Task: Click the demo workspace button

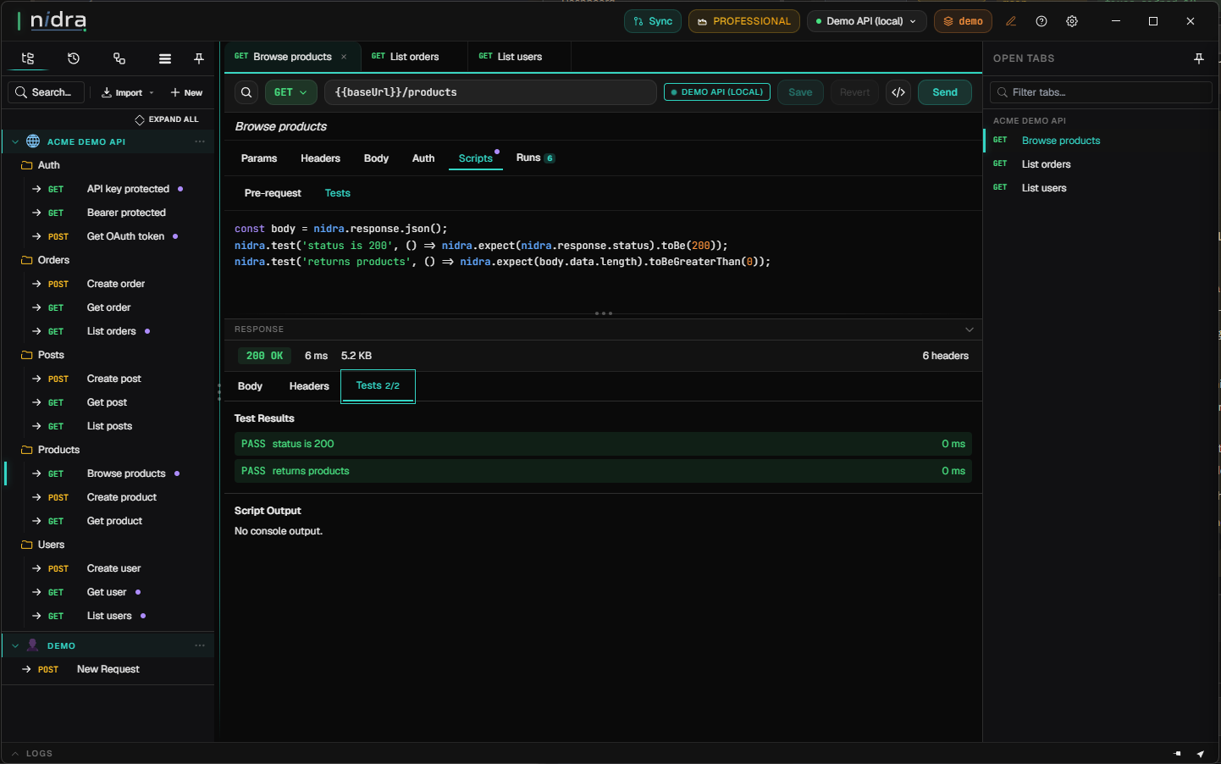Action: pos(964,21)
